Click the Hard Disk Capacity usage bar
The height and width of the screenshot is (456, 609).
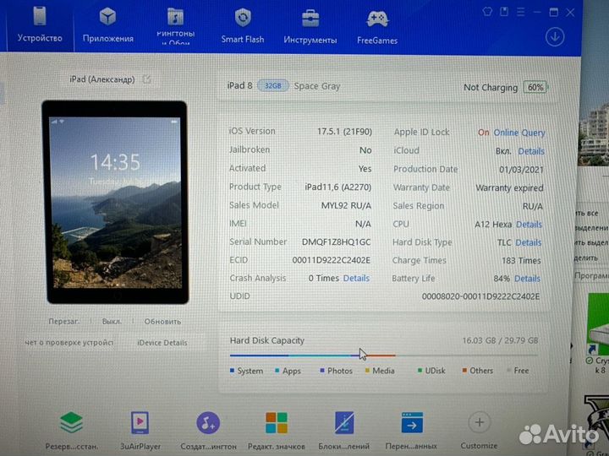[384, 356]
